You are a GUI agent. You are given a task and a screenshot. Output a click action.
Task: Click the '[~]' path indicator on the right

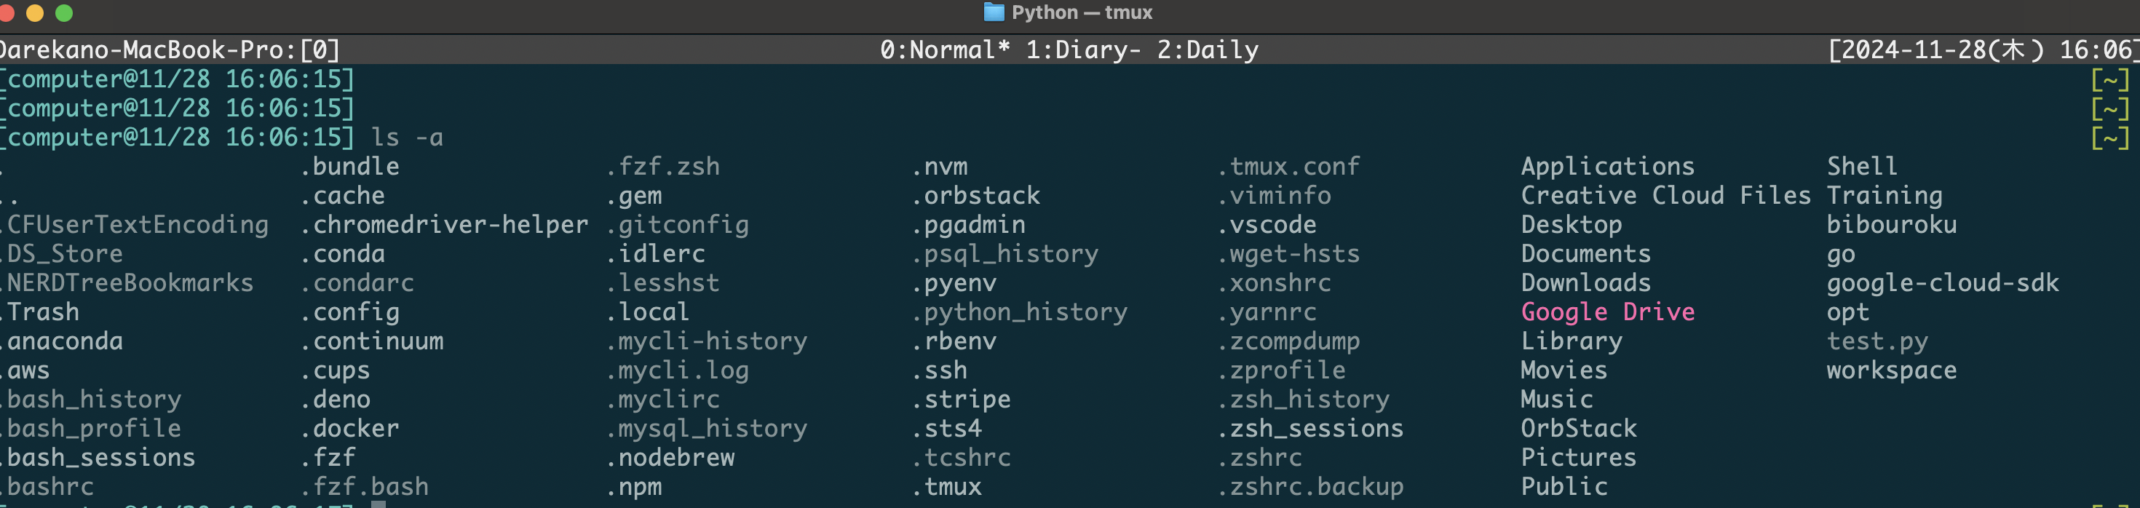(x=2109, y=79)
